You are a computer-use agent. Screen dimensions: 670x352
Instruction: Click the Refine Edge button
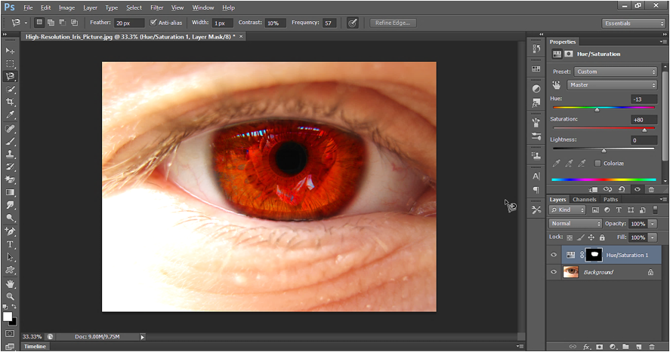coord(394,23)
